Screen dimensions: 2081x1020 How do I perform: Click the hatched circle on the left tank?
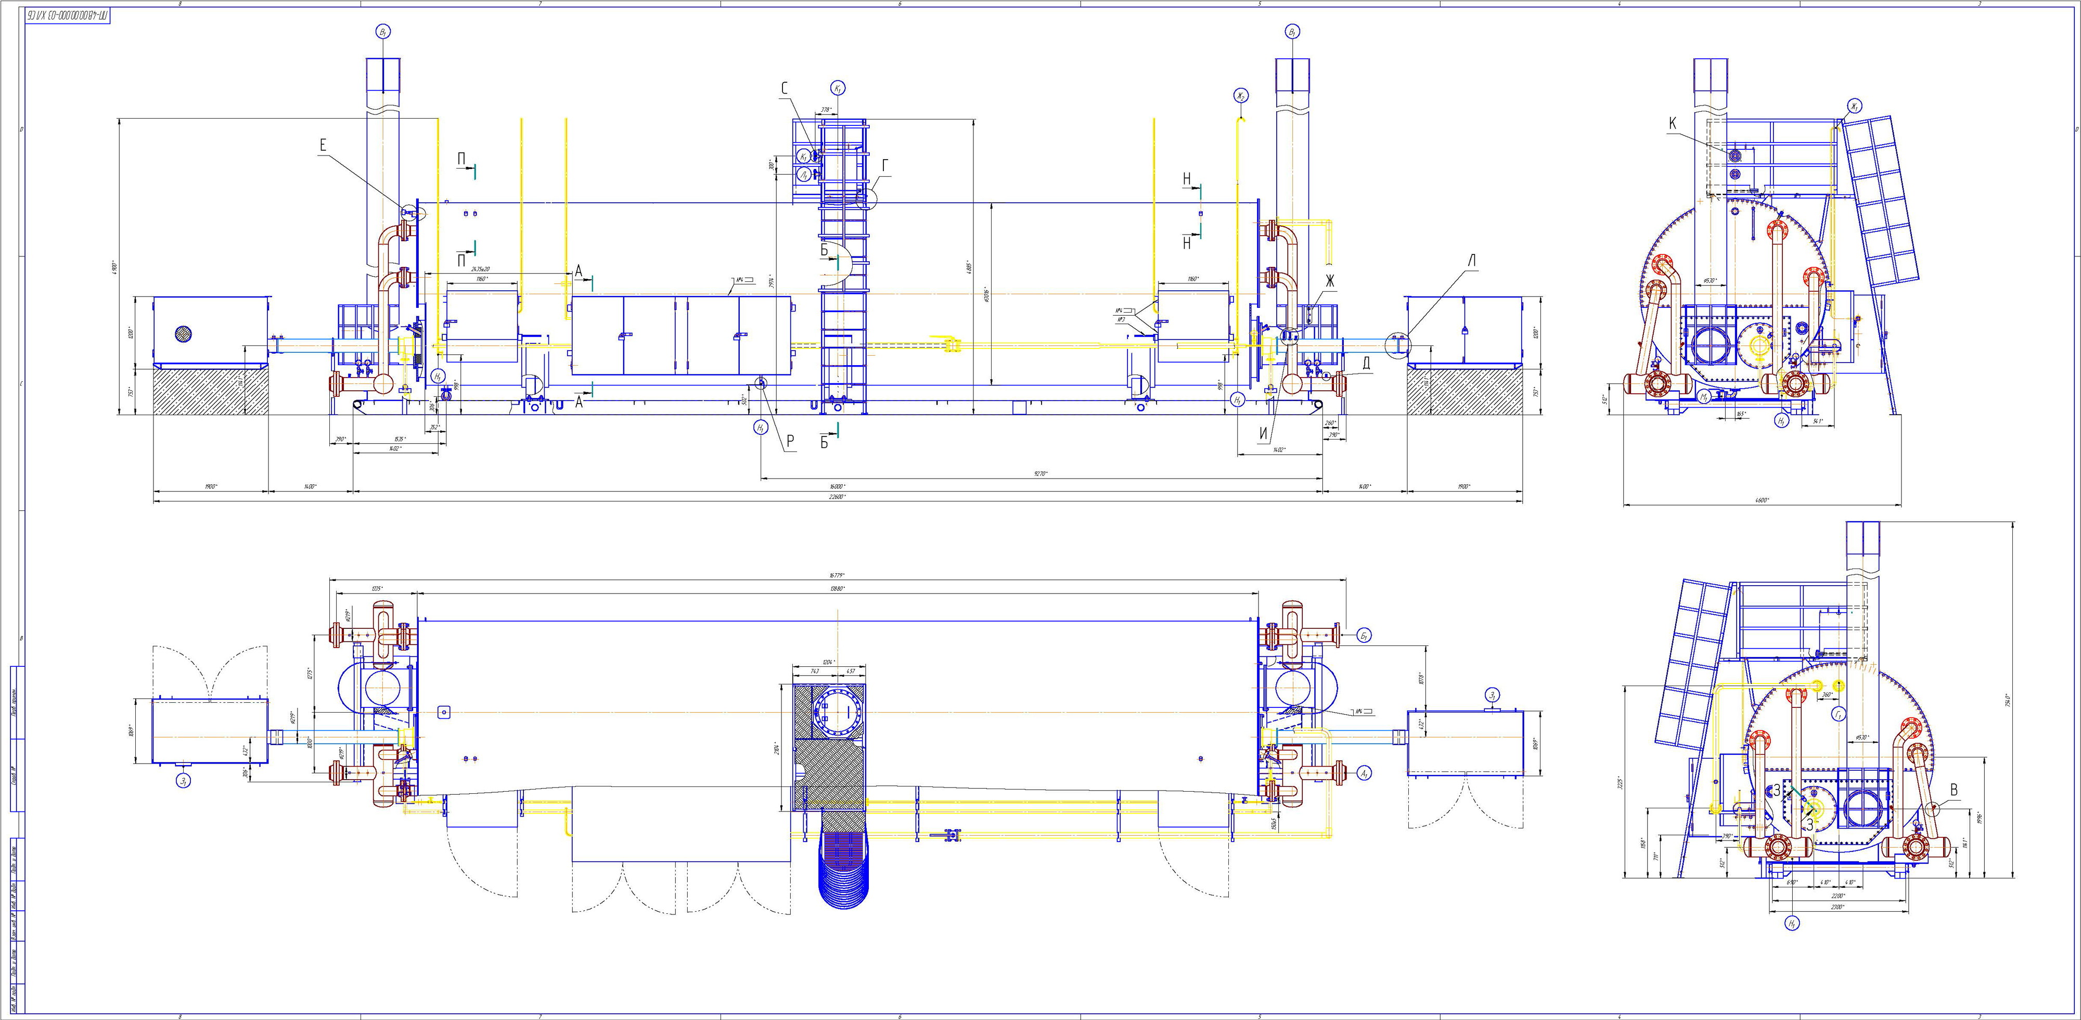(x=184, y=333)
